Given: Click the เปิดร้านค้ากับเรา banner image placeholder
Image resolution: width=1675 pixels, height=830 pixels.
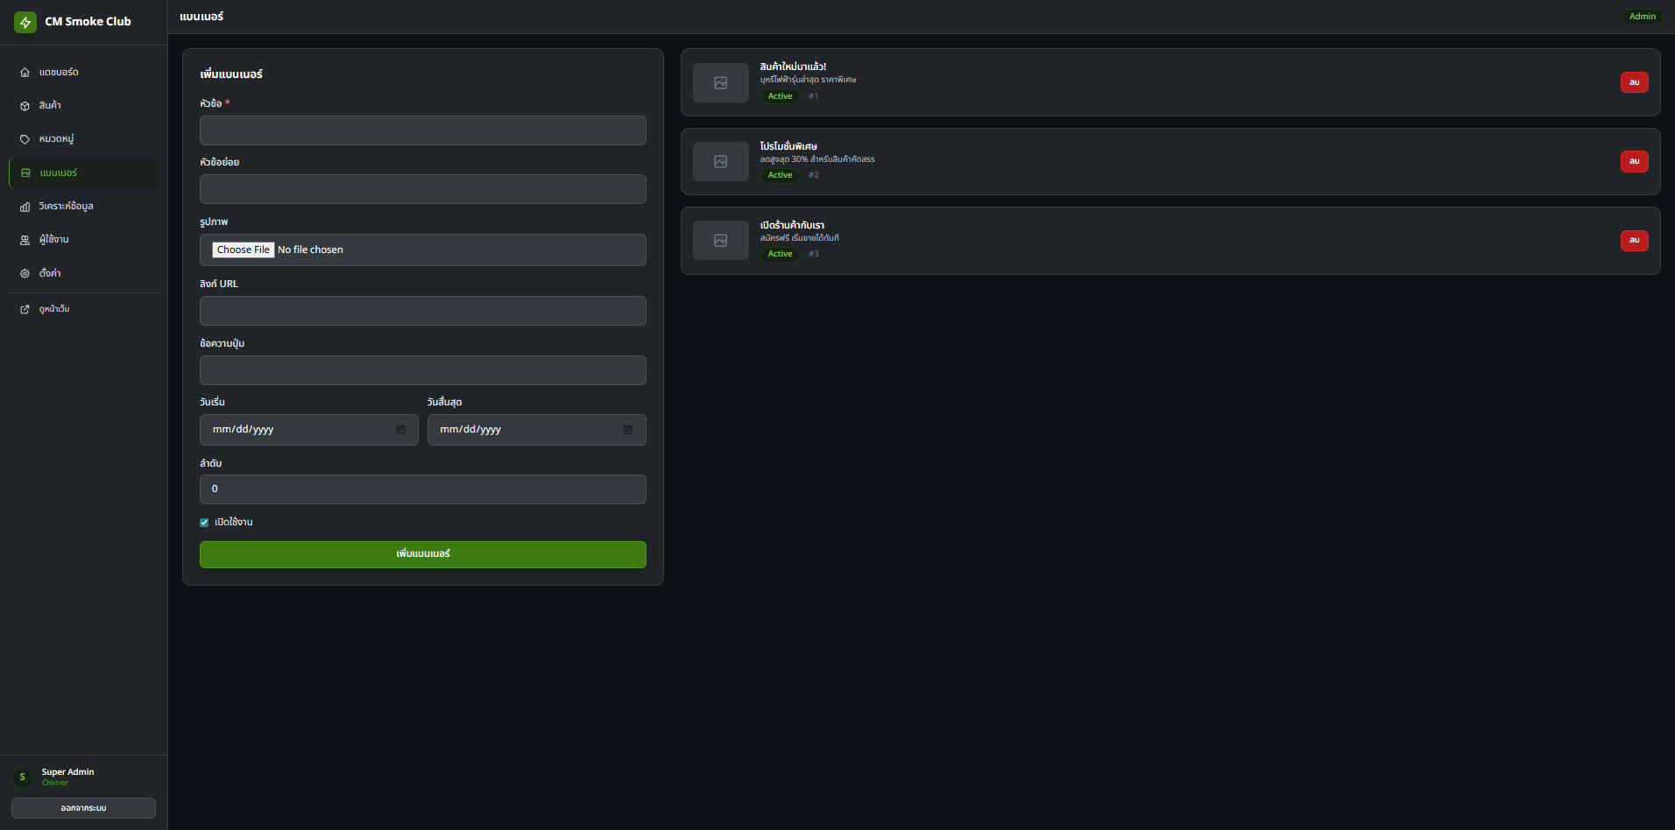Looking at the screenshot, I should [x=721, y=241].
